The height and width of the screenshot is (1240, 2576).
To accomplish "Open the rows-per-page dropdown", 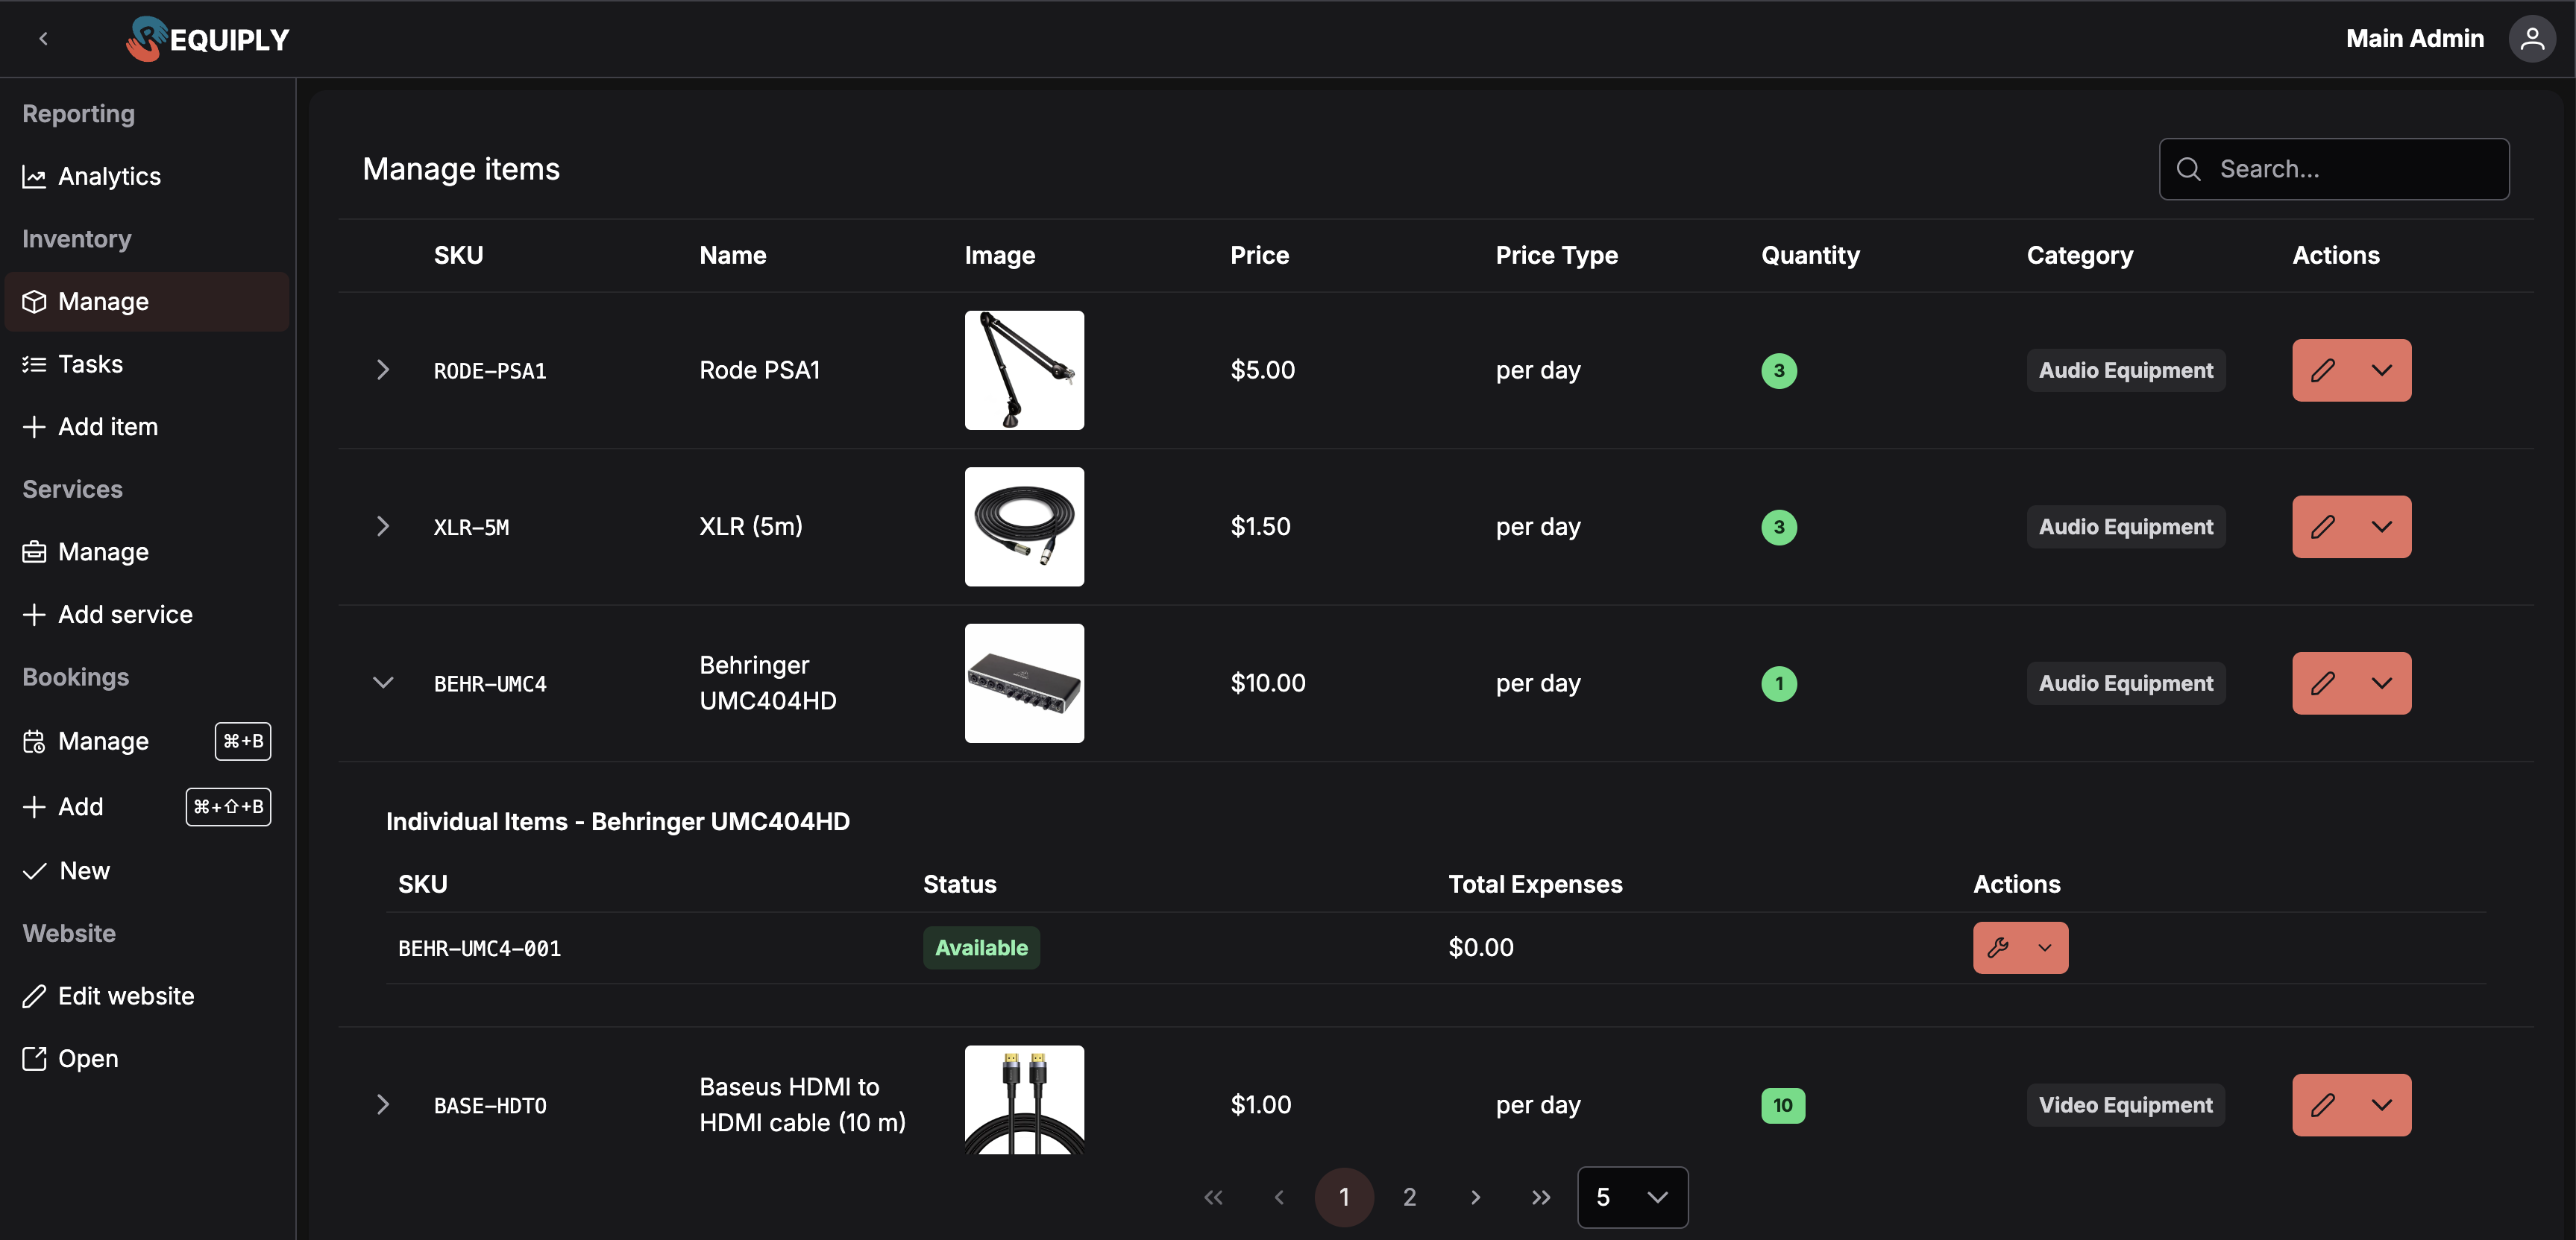I will [x=1632, y=1197].
